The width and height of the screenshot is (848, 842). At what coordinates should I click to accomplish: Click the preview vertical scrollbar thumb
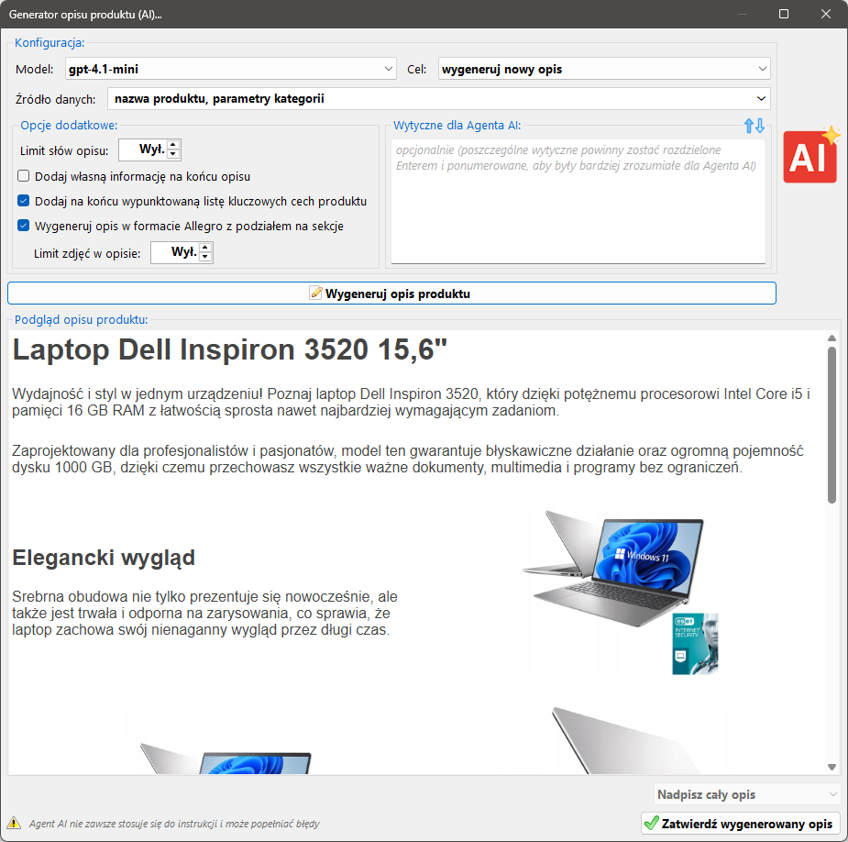tap(831, 426)
